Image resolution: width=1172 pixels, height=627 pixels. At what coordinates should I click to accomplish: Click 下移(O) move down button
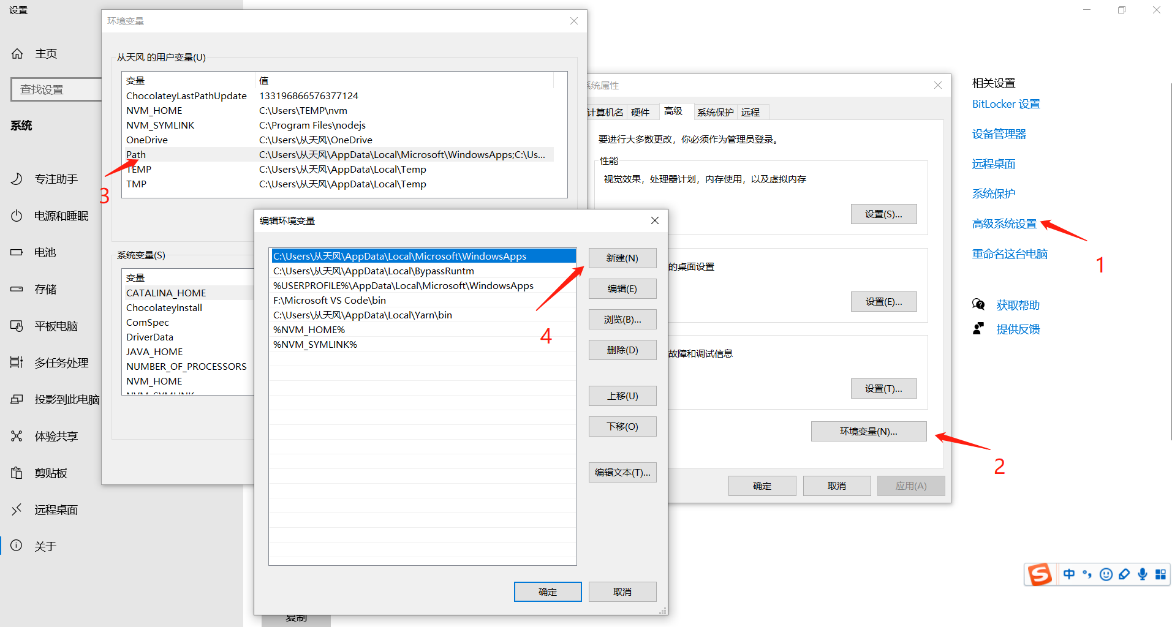622,427
